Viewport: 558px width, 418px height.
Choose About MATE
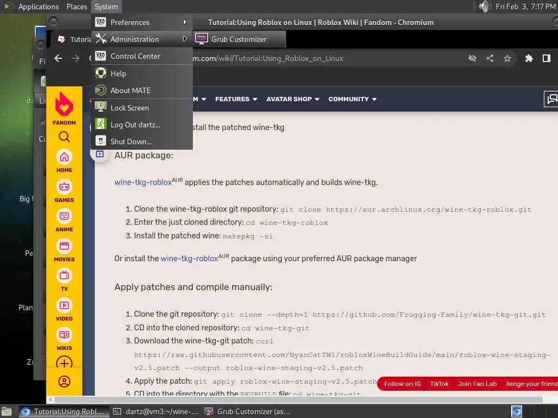click(142, 90)
